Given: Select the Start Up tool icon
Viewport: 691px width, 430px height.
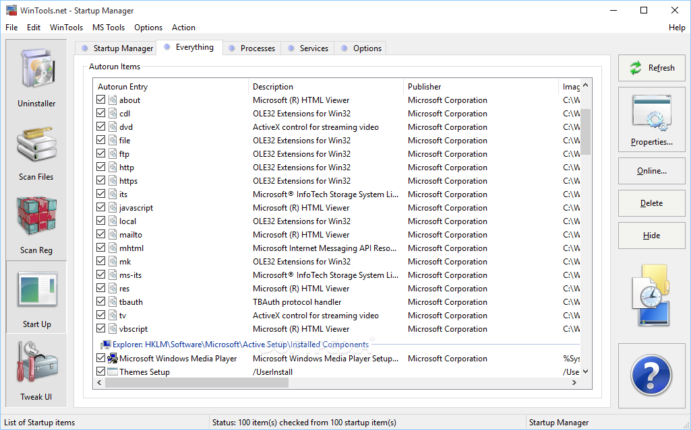Looking at the screenshot, I should point(37,289).
